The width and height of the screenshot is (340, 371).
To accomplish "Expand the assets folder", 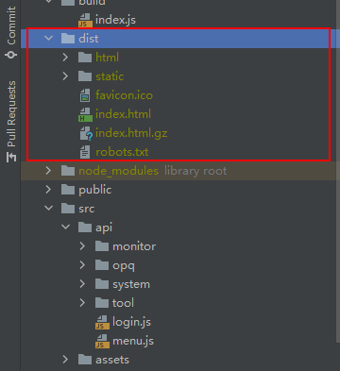I will tap(65, 360).
